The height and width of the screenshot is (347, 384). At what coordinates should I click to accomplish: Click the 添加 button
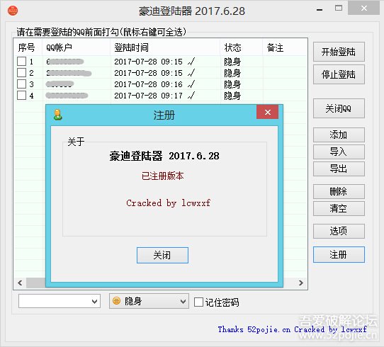(339, 135)
